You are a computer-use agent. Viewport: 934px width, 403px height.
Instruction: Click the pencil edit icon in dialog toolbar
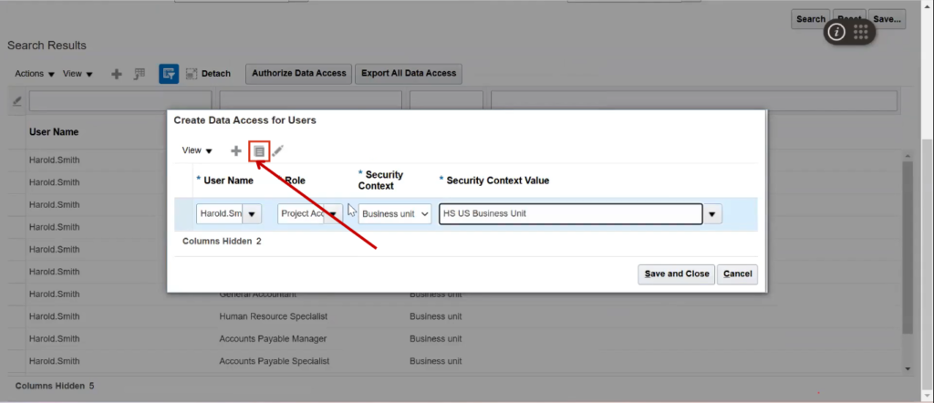[278, 150]
